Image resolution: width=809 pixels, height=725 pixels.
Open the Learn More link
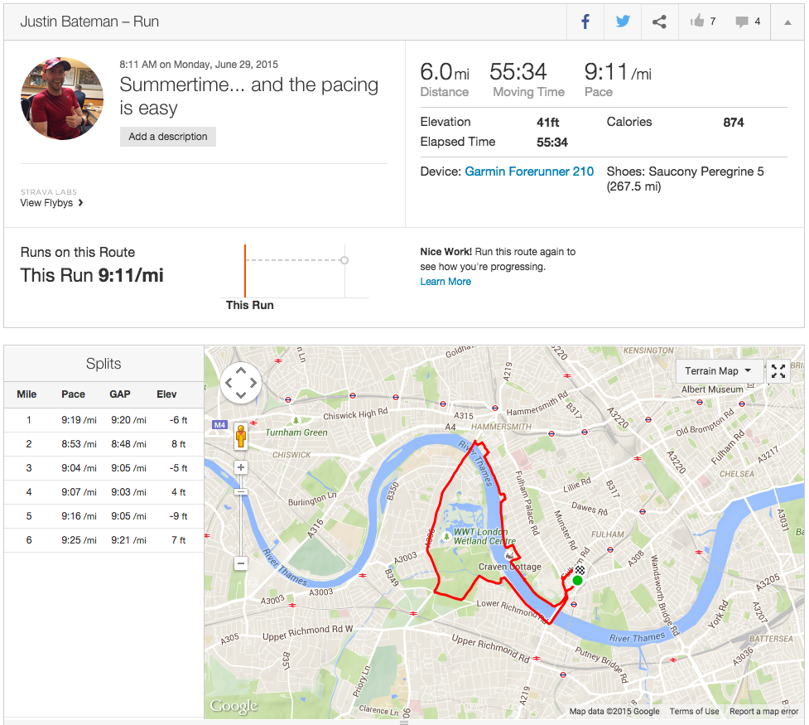[445, 282]
